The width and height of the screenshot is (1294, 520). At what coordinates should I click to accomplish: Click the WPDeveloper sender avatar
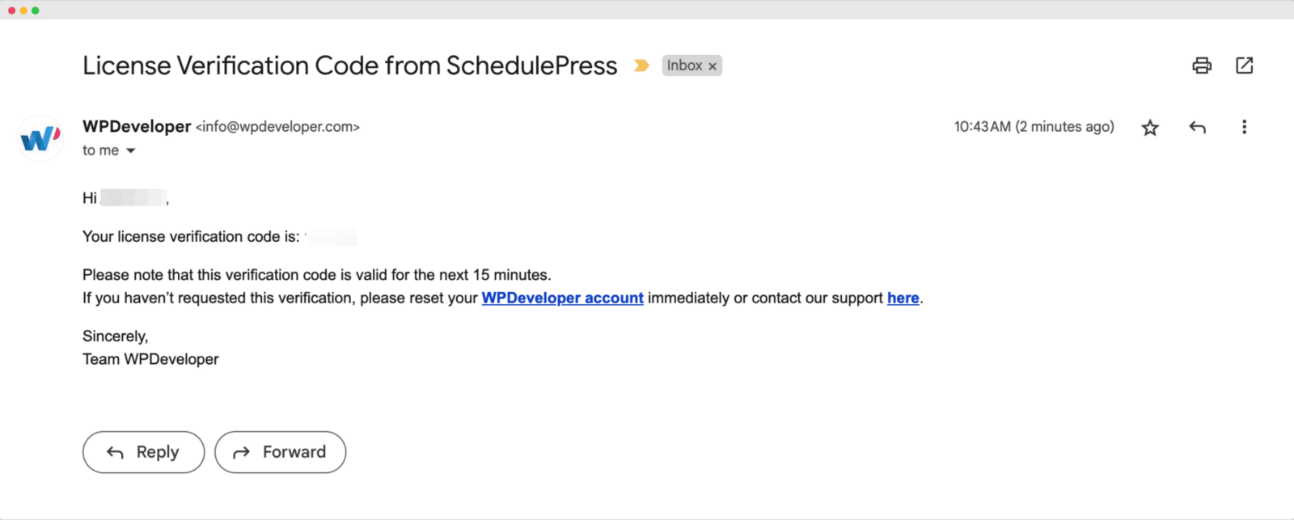tap(39, 137)
